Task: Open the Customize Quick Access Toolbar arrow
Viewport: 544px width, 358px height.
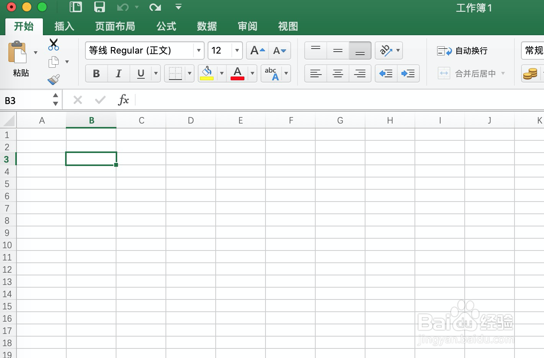Action: click(179, 7)
